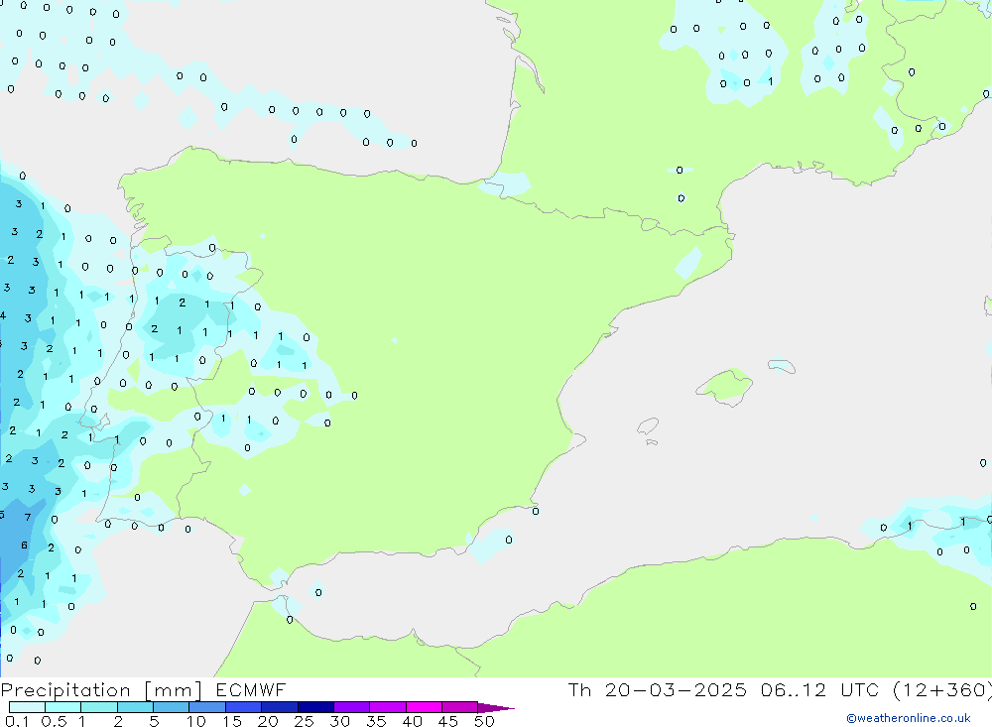Click the legend label '35'
Image resolution: width=992 pixels, height=727 pixels.
click(376, 721)
